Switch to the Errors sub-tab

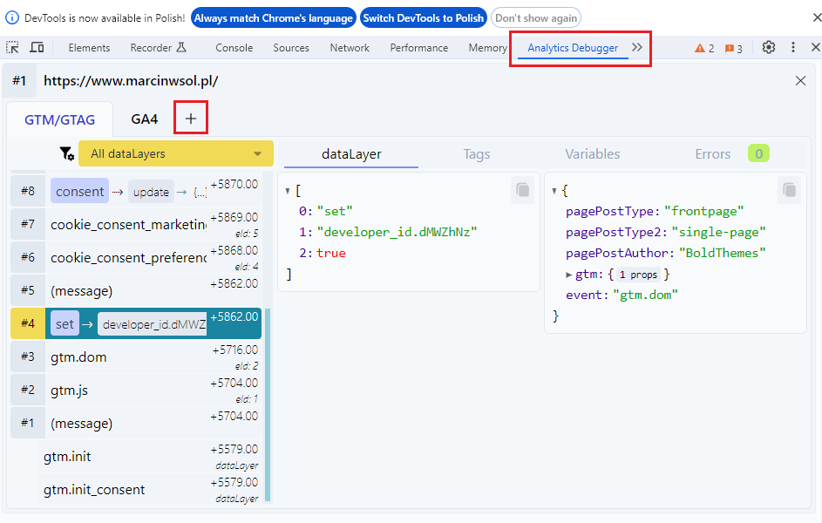tap(712, 154)
